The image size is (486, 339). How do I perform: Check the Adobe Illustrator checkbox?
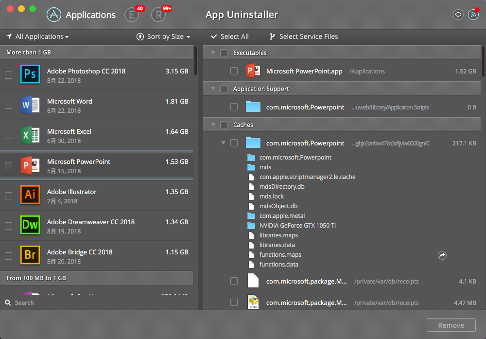(9, 196)
